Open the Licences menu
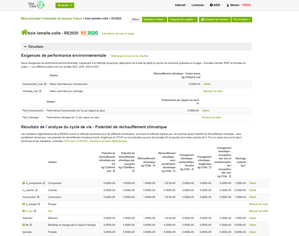 coord(199,5)
